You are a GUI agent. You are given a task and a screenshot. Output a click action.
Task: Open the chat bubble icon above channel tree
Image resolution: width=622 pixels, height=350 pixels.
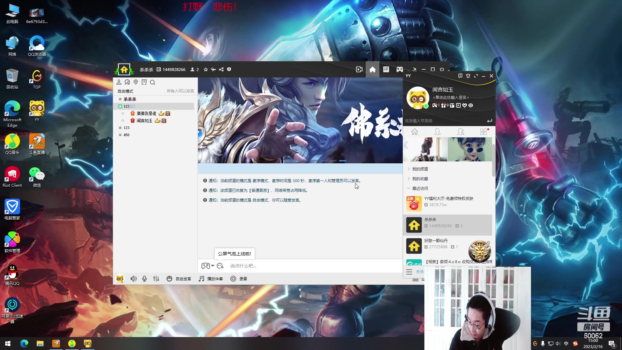127,82
